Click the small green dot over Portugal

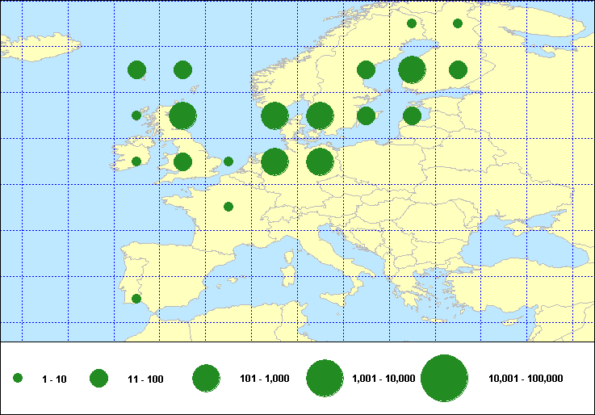click(x=136, y=299)
